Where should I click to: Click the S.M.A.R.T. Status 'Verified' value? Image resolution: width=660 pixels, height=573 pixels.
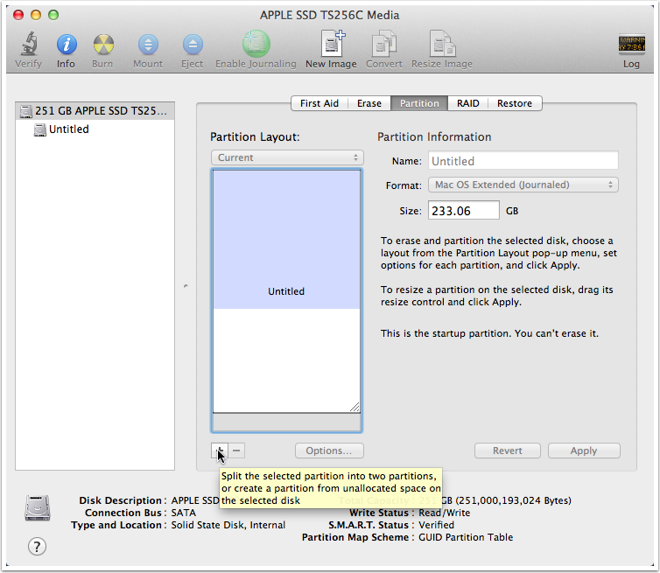coord(436,525)
